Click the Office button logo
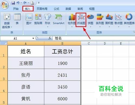The image size is (135, 105). 5,5
